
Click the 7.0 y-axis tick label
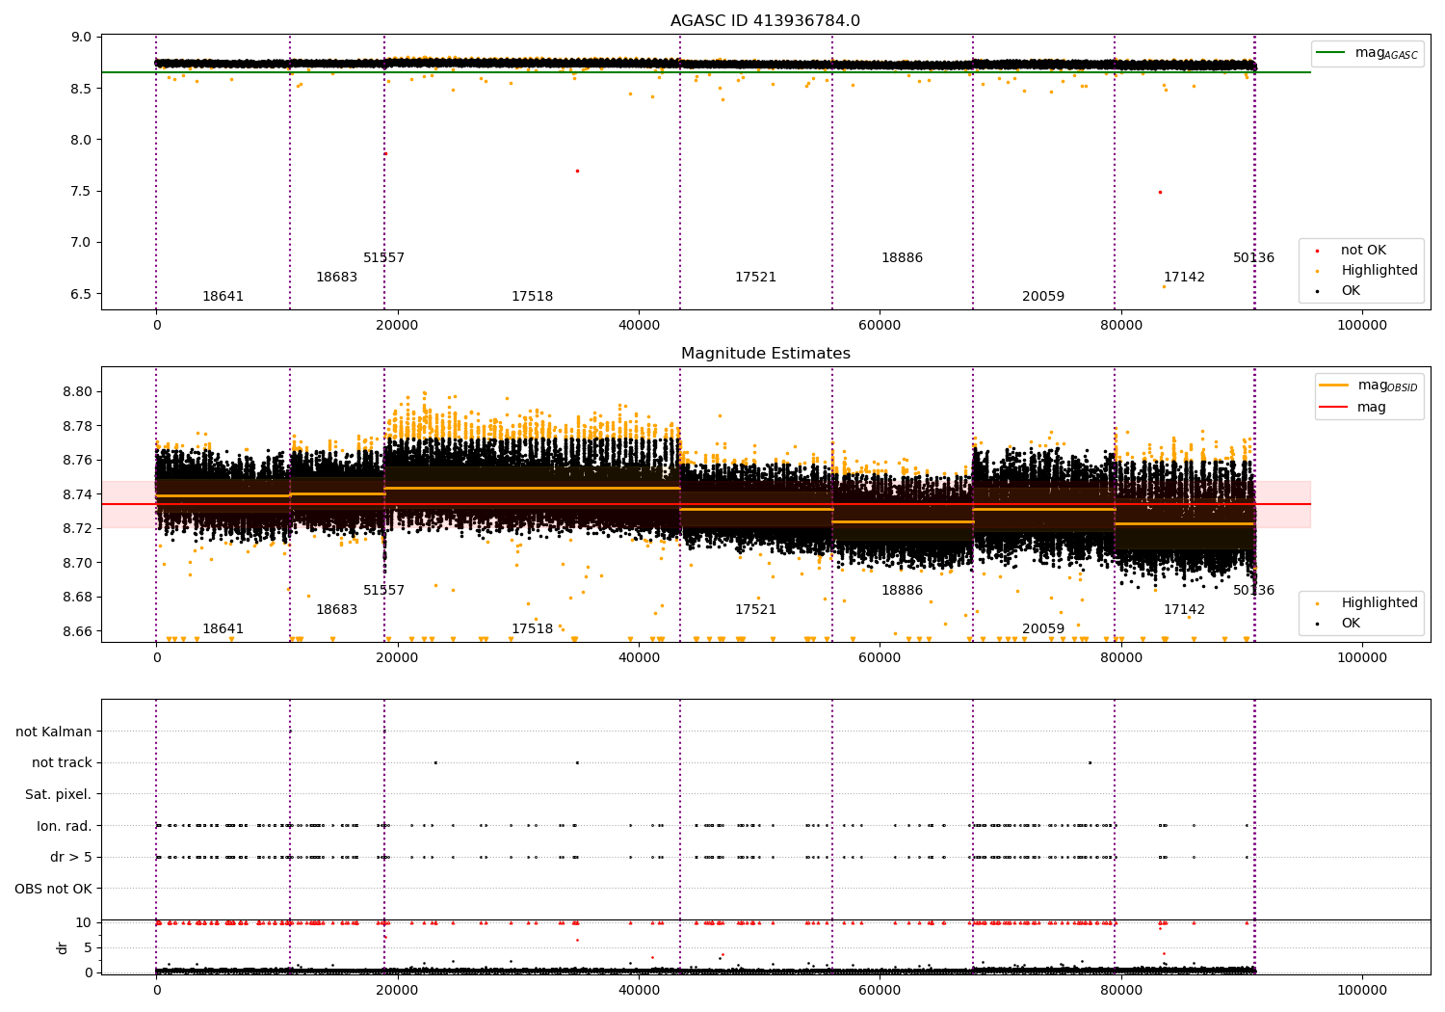(x=82, y=243)
